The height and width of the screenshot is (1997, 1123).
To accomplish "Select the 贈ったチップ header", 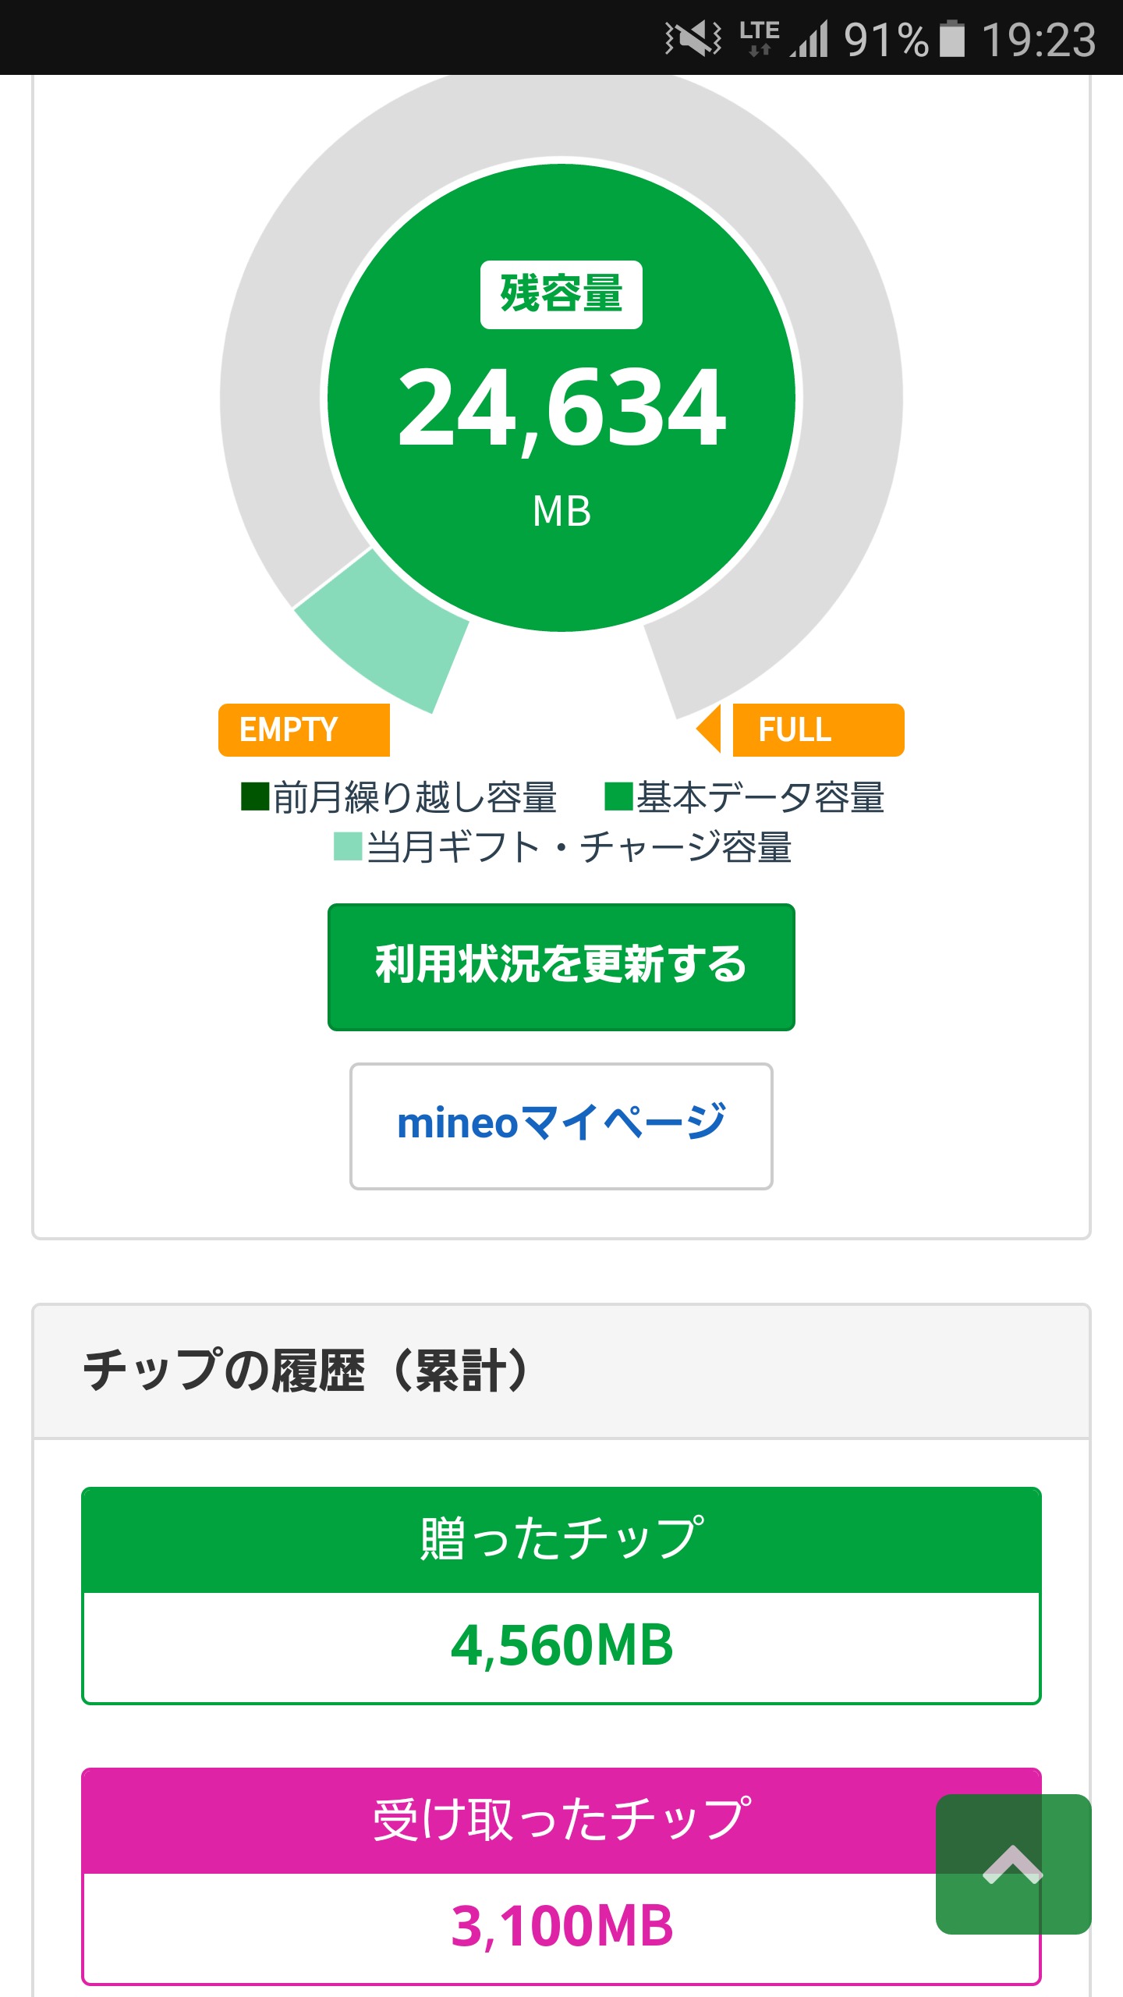I will click(561, 1540).
